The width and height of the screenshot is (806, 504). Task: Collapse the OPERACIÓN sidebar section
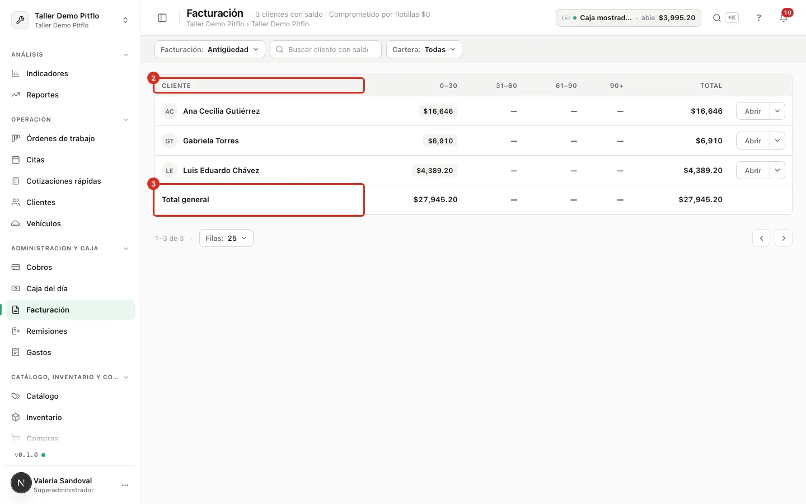tap(126, 120)
